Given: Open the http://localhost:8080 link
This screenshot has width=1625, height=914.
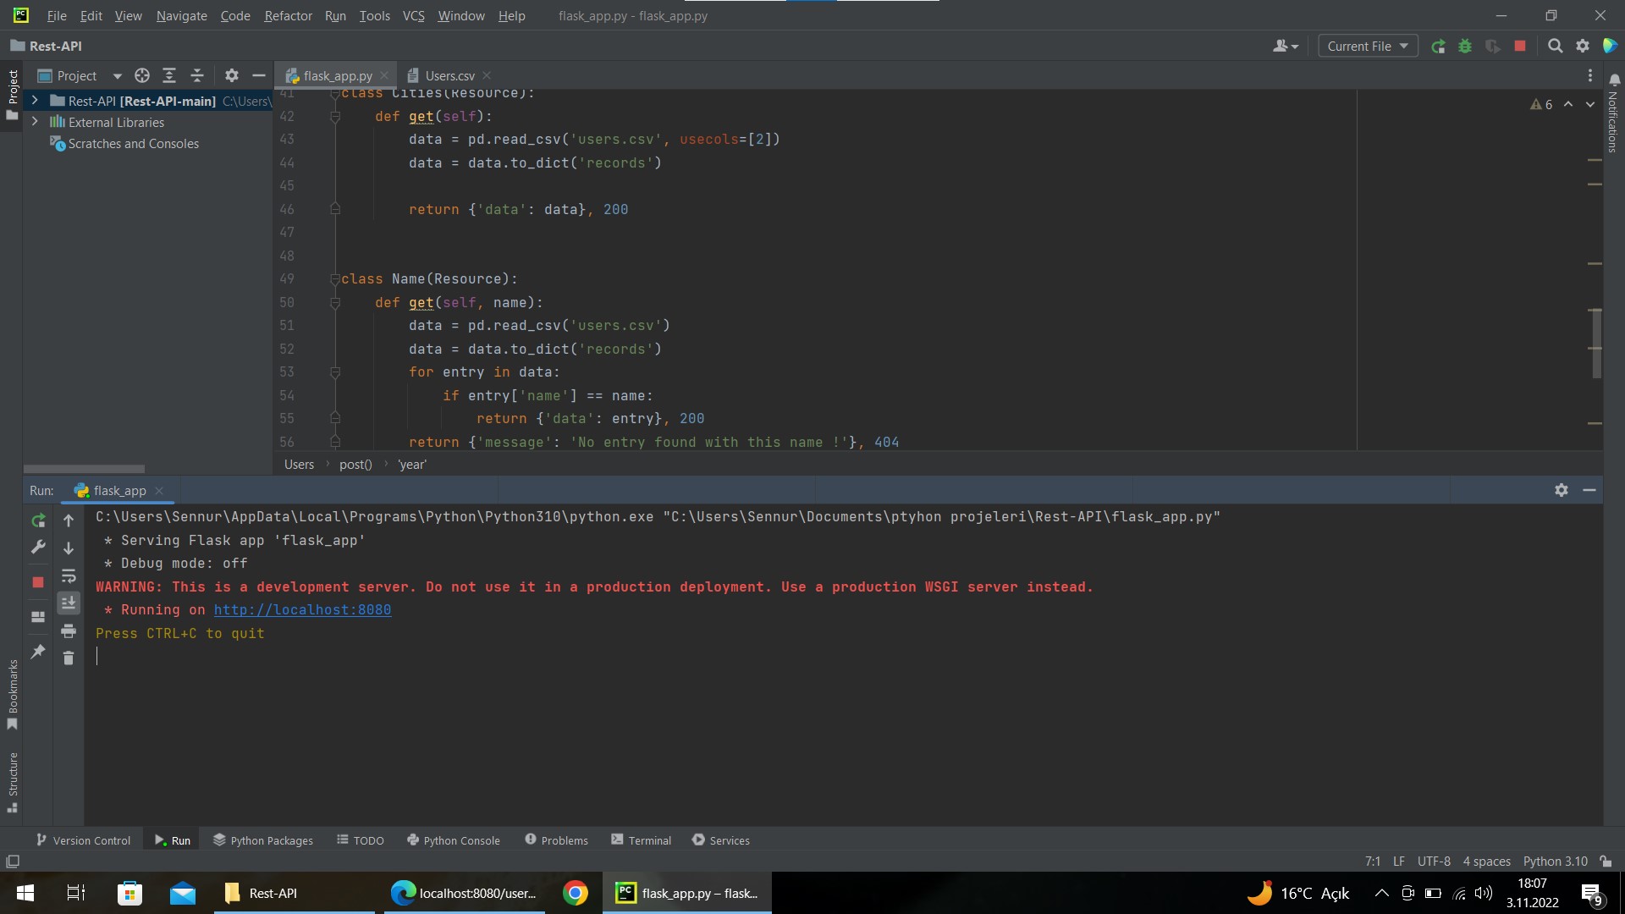Looking at the screenshot, I should point(302,609).
